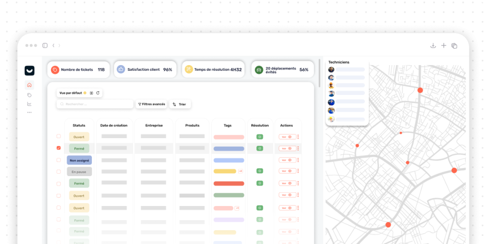Click the plus new tab icon
The height and width of the screenshot is (244, 487).
click(444, 46)
